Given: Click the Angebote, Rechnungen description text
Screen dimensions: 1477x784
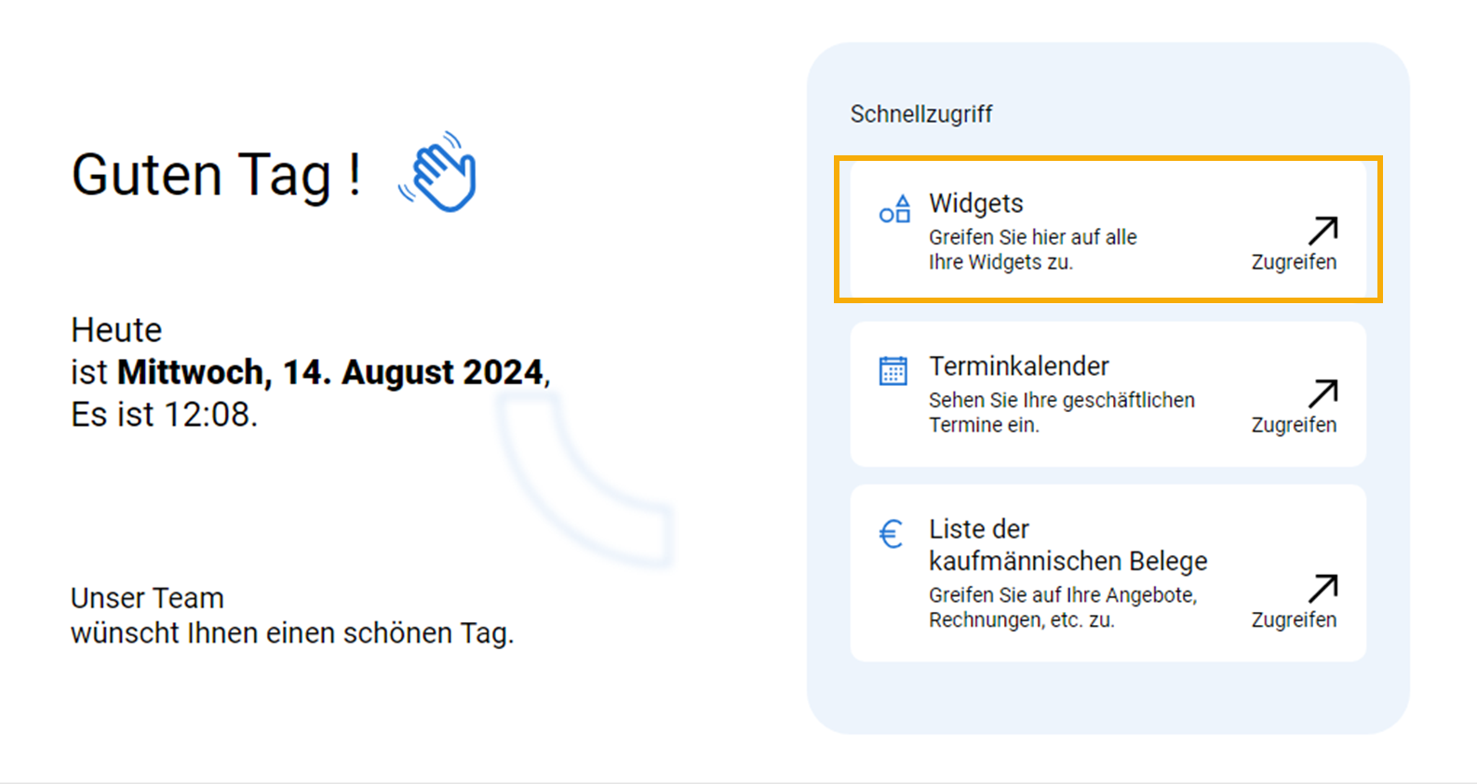Looking at the screenshot, I should point(1062,607).
